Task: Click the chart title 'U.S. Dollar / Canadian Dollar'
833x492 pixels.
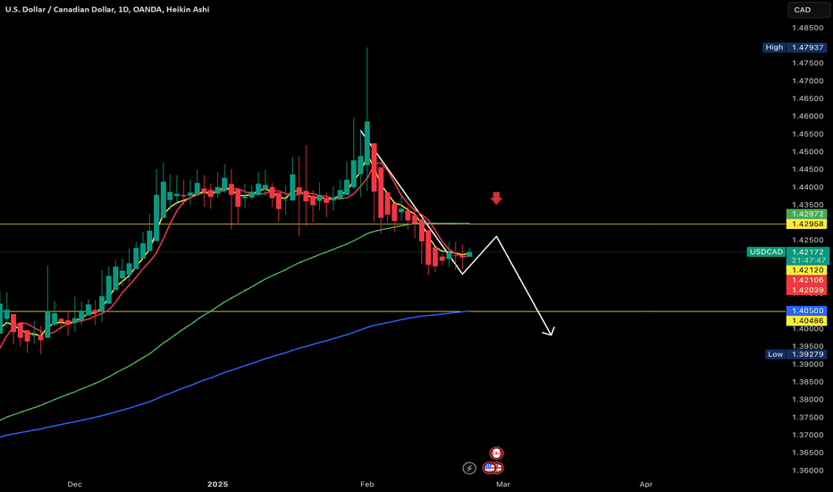Action: point(58,10)
